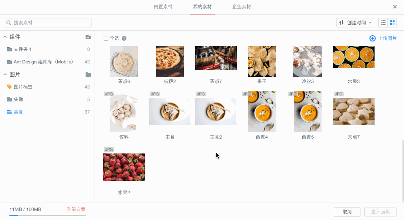Switch to 企业素材 tab
Viewport: 404px width, 220px height.
point(241,7)
